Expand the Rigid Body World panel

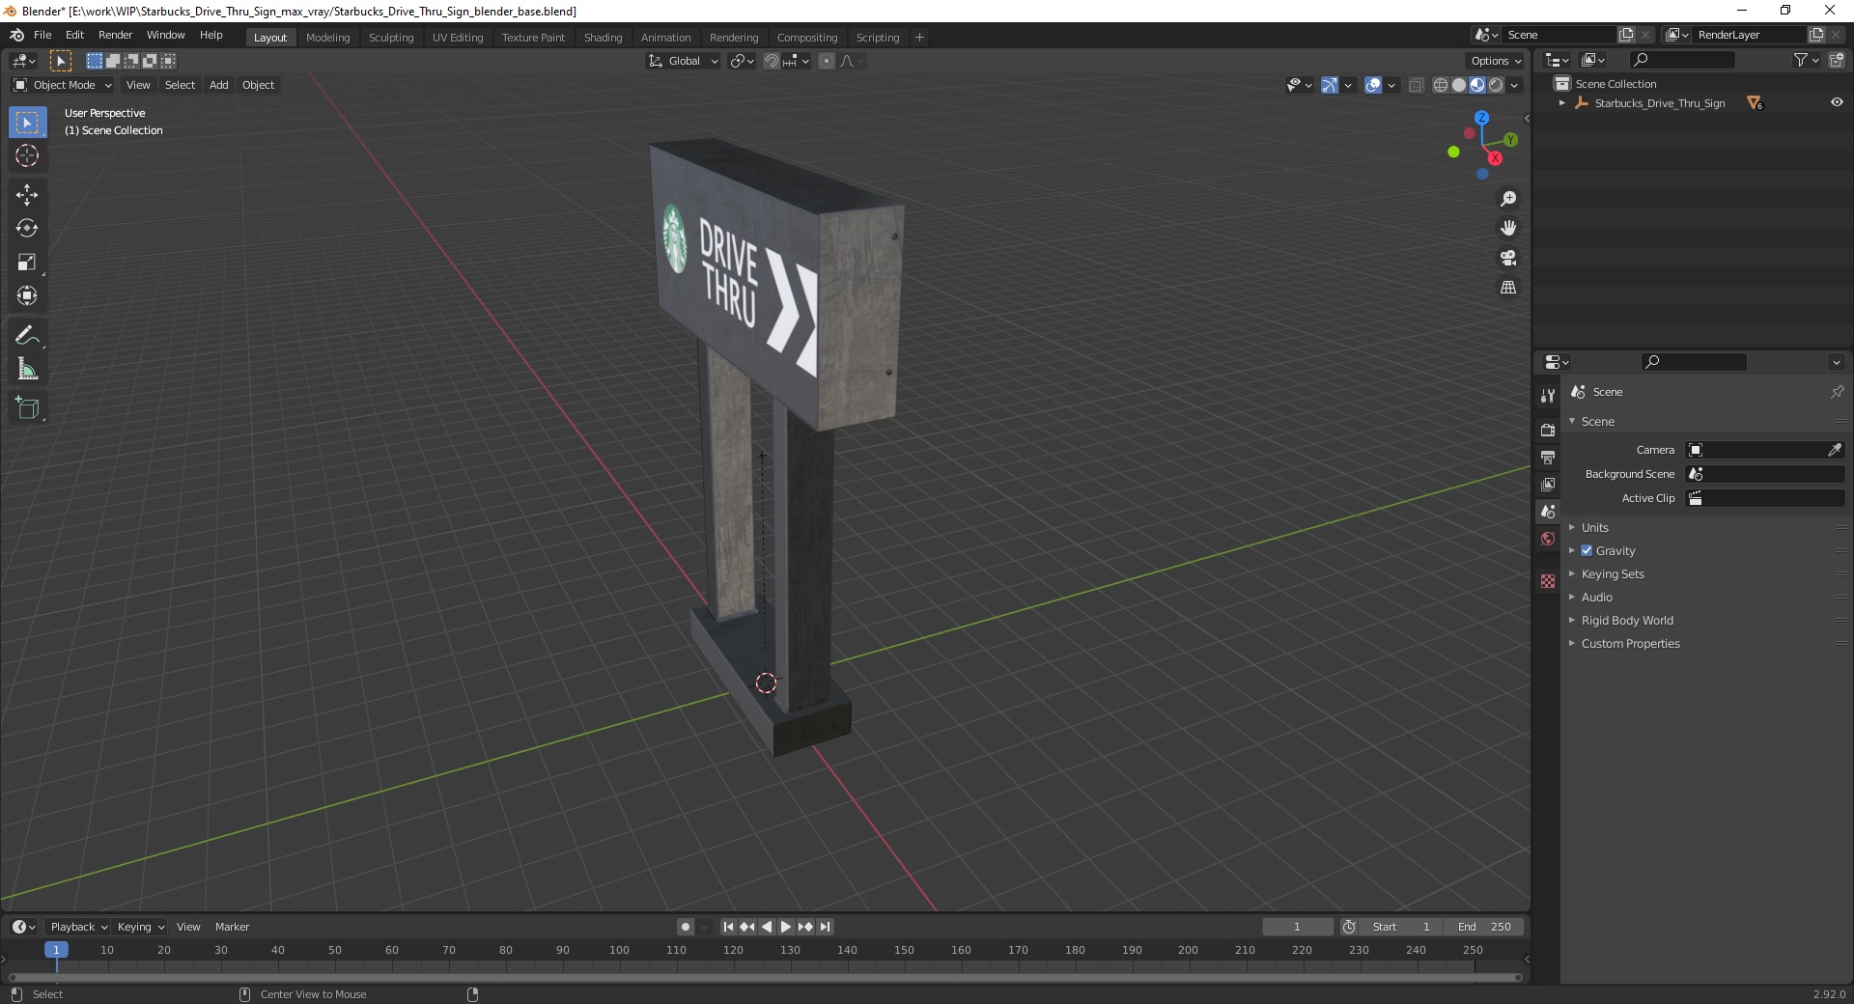click(1627, 621)
